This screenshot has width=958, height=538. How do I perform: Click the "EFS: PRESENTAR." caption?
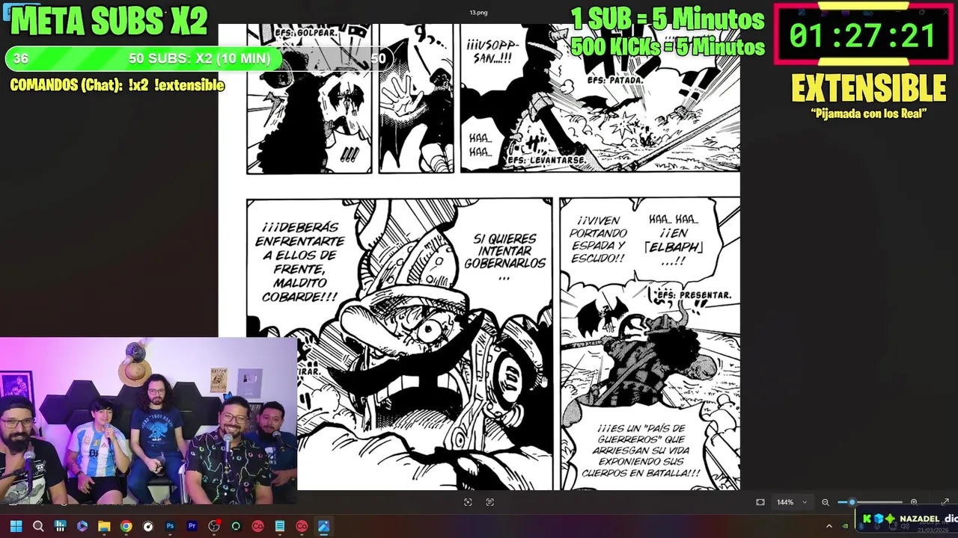[694, 295]
